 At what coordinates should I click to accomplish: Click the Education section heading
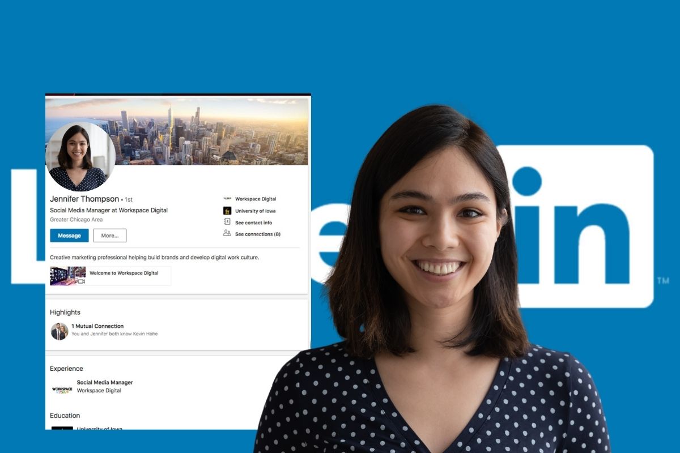click(65, 416)
